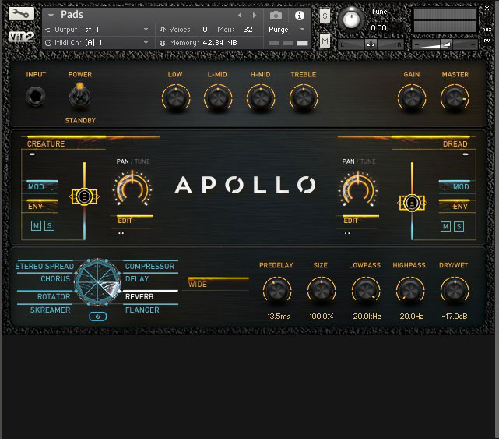Click the header pan slider
Image resolution: width=499 pixels, height=439 pixels.
click(x=371, y=44)
